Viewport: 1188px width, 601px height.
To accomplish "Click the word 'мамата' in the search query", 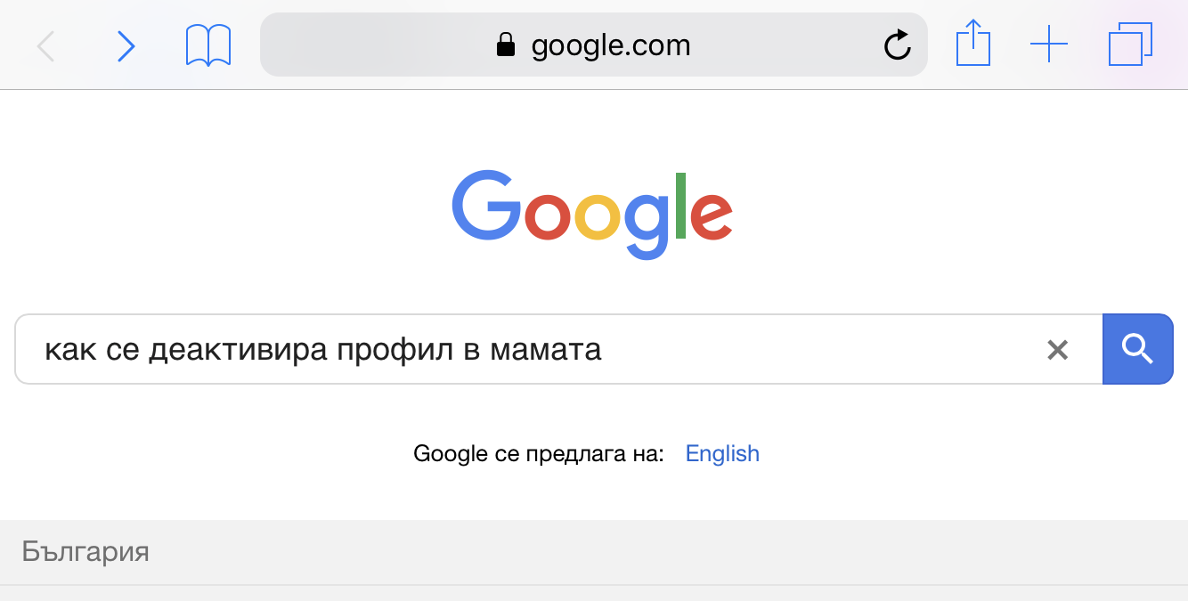I will 545,350.
